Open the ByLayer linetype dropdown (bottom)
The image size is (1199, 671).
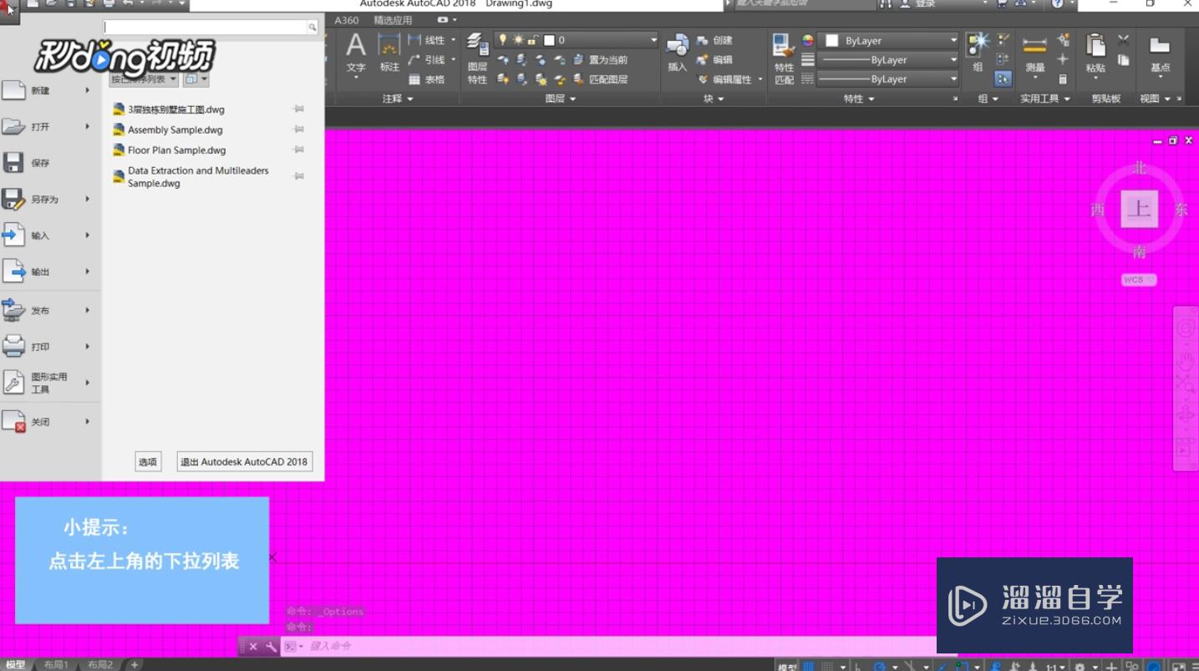[889, 79]
